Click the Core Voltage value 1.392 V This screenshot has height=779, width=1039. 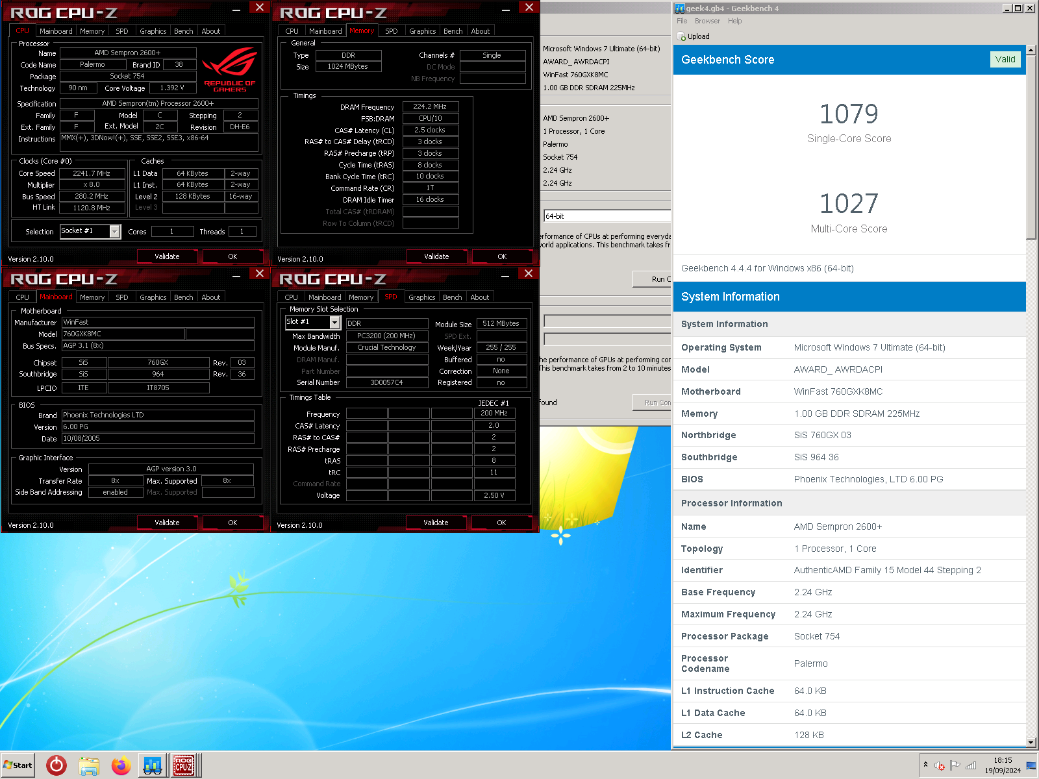tap(172, 88)
